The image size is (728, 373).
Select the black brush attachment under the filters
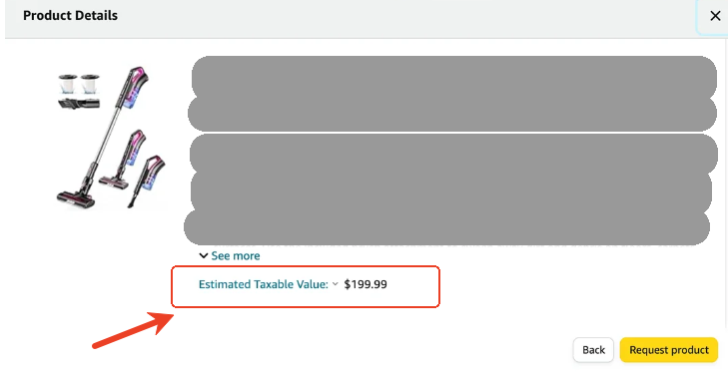click(x=79, y=103)
